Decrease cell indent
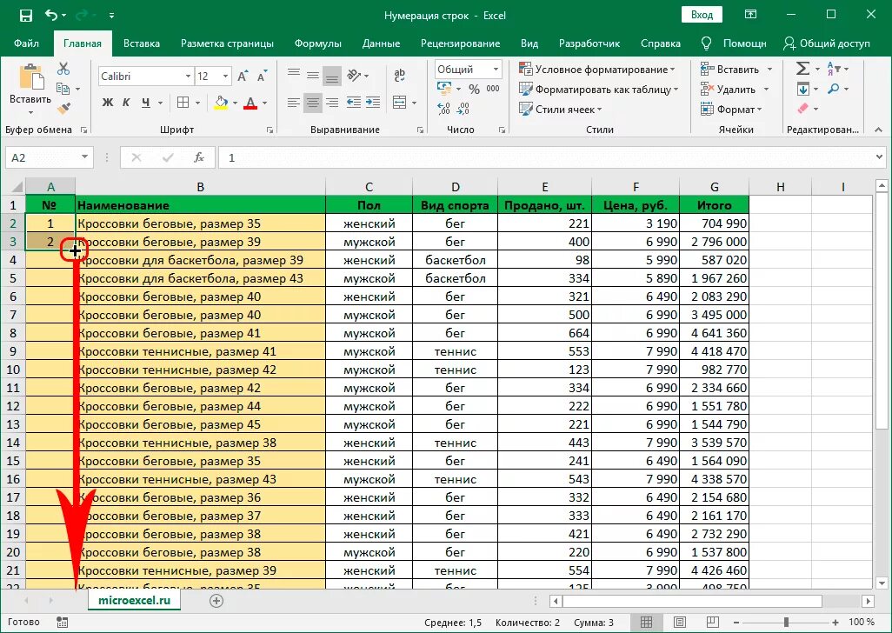The width and height of the screenshot is (892, 633). [x=354, y=103]
